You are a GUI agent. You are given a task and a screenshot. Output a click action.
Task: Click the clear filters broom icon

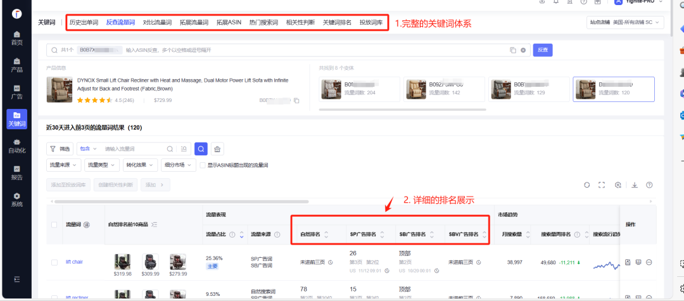217,149
